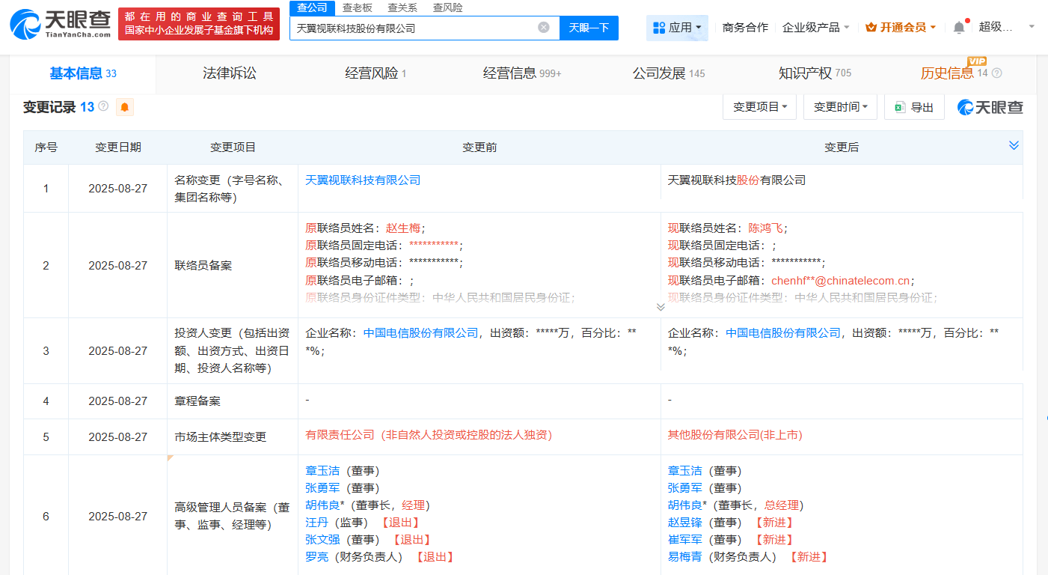Open the 天翼视联科技有限公司 company link
1048x575 pixels.
tap(363, 180)
